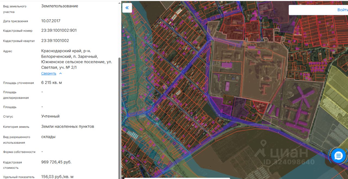The width and height of the screenshot is (348, 179).
Task: Click the Свернуть link
Action: click(49, 74)
